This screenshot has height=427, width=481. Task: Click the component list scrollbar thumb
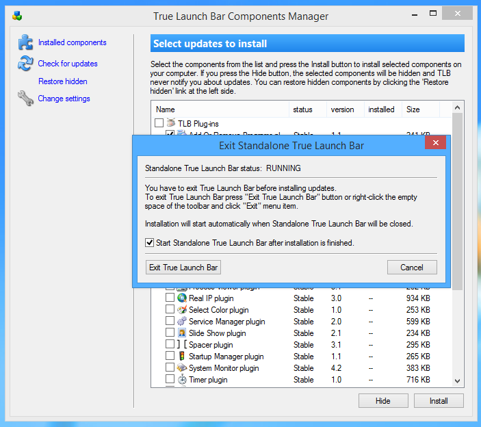457,201
